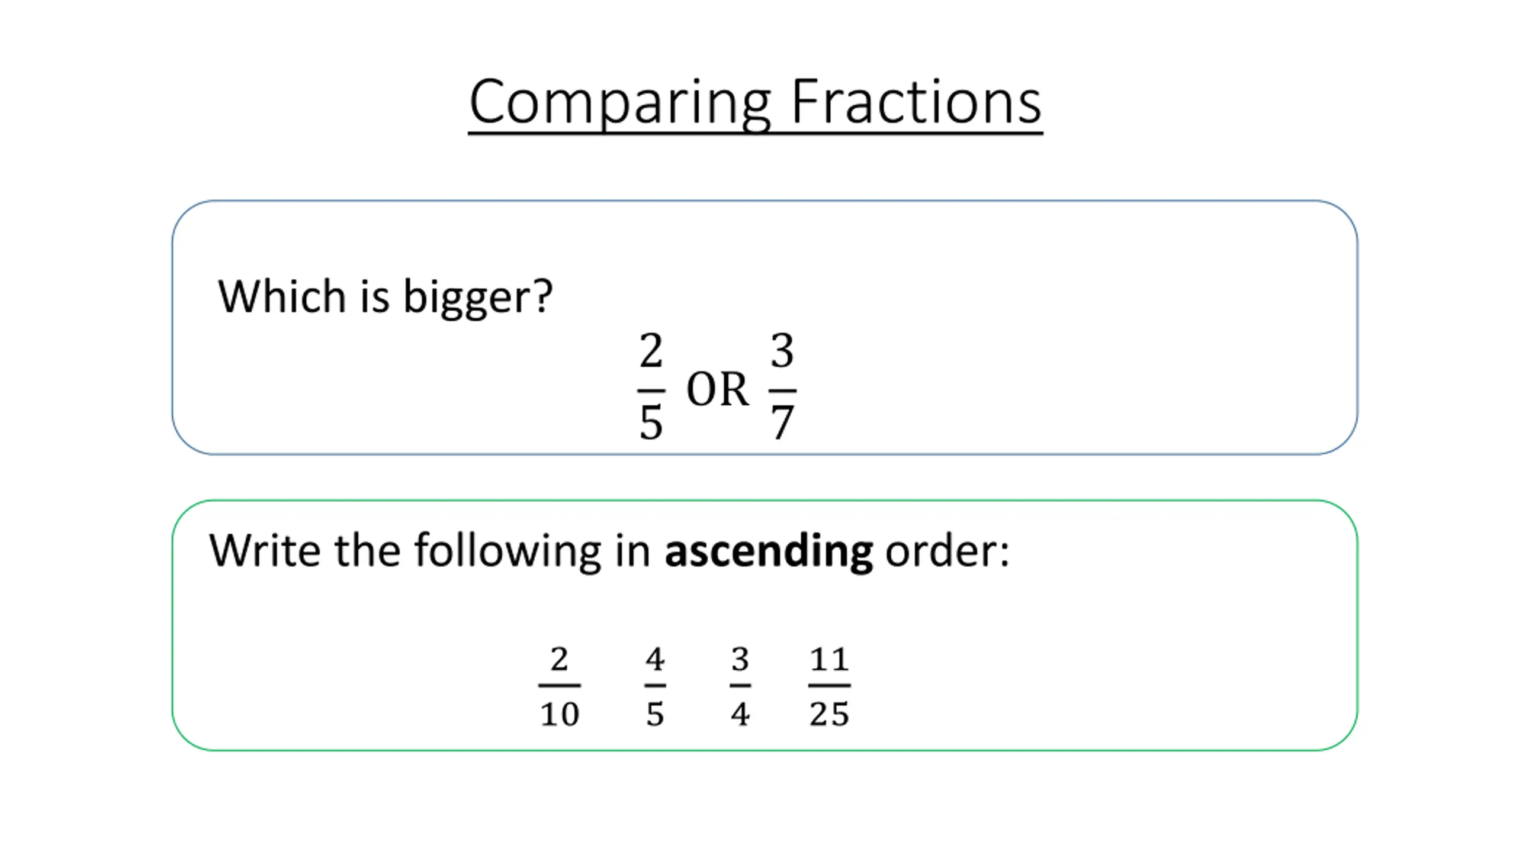This screenshot has height=852, width=1516.
Task: Select the fraction 4 over 5
Action: coord(655,686)
